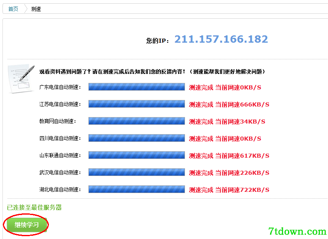This screenshot has height=239, width=328.
Task: Click the result text 当前网速722KB/S
Action: point(242,190)
